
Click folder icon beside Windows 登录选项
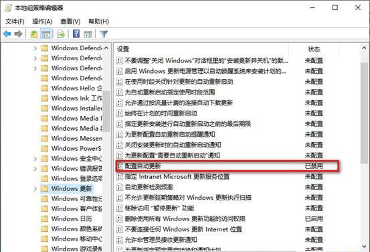coord(44,178)
